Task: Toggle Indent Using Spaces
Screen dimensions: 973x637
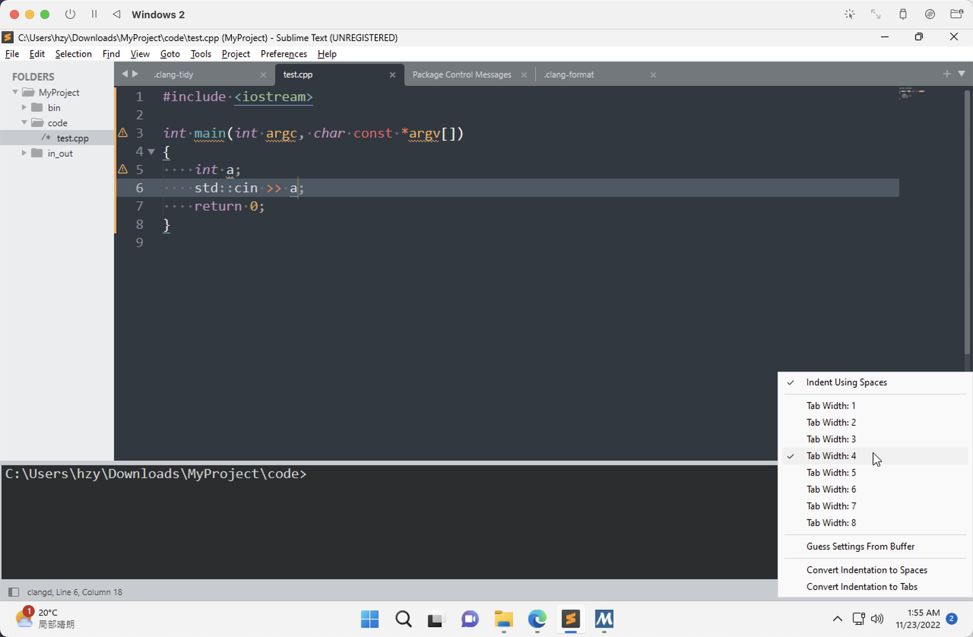Action: (x=846, y=382)
